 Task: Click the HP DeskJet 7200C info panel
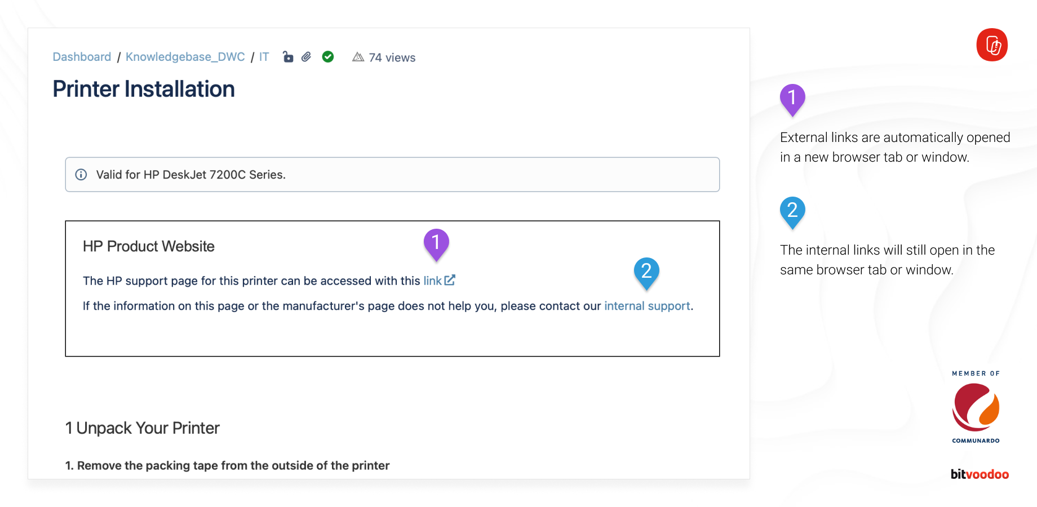[x=393, y=175]
